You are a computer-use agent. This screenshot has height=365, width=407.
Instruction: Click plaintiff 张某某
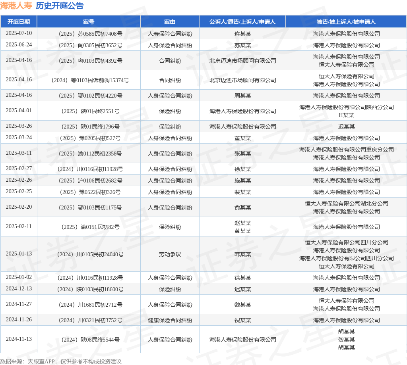click(x=243, y=154)
